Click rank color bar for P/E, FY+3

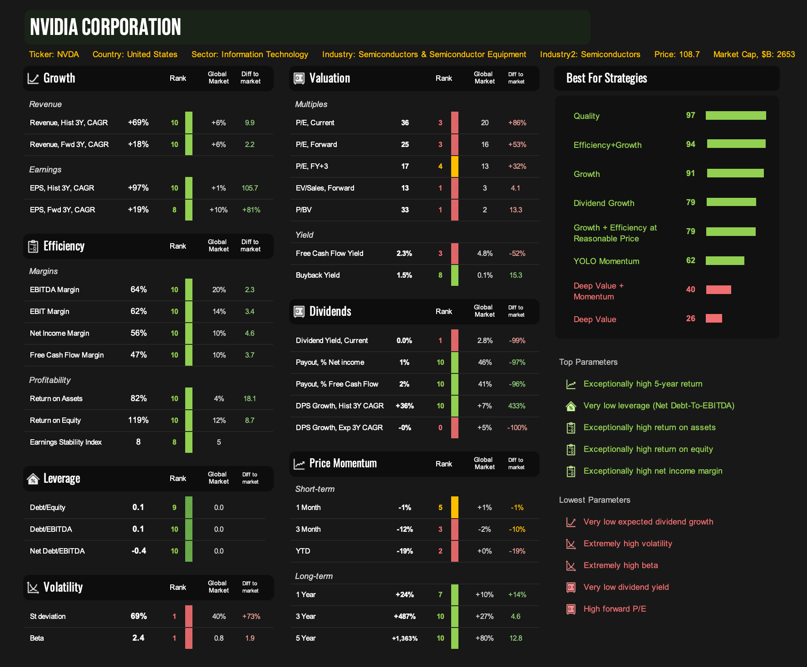pos(455,167)
